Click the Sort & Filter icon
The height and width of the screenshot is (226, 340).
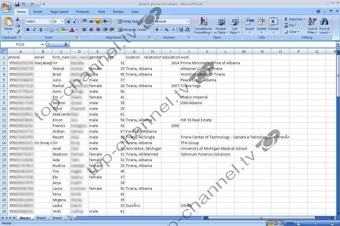(x=312, y=22)
